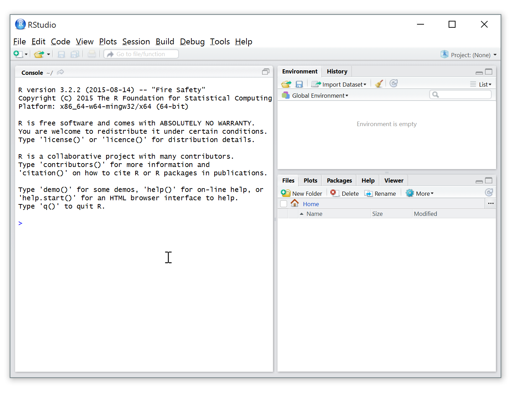Sort files by the Modified column header
The height and width of the screenshot is (396, 511).
click(454, 214)
